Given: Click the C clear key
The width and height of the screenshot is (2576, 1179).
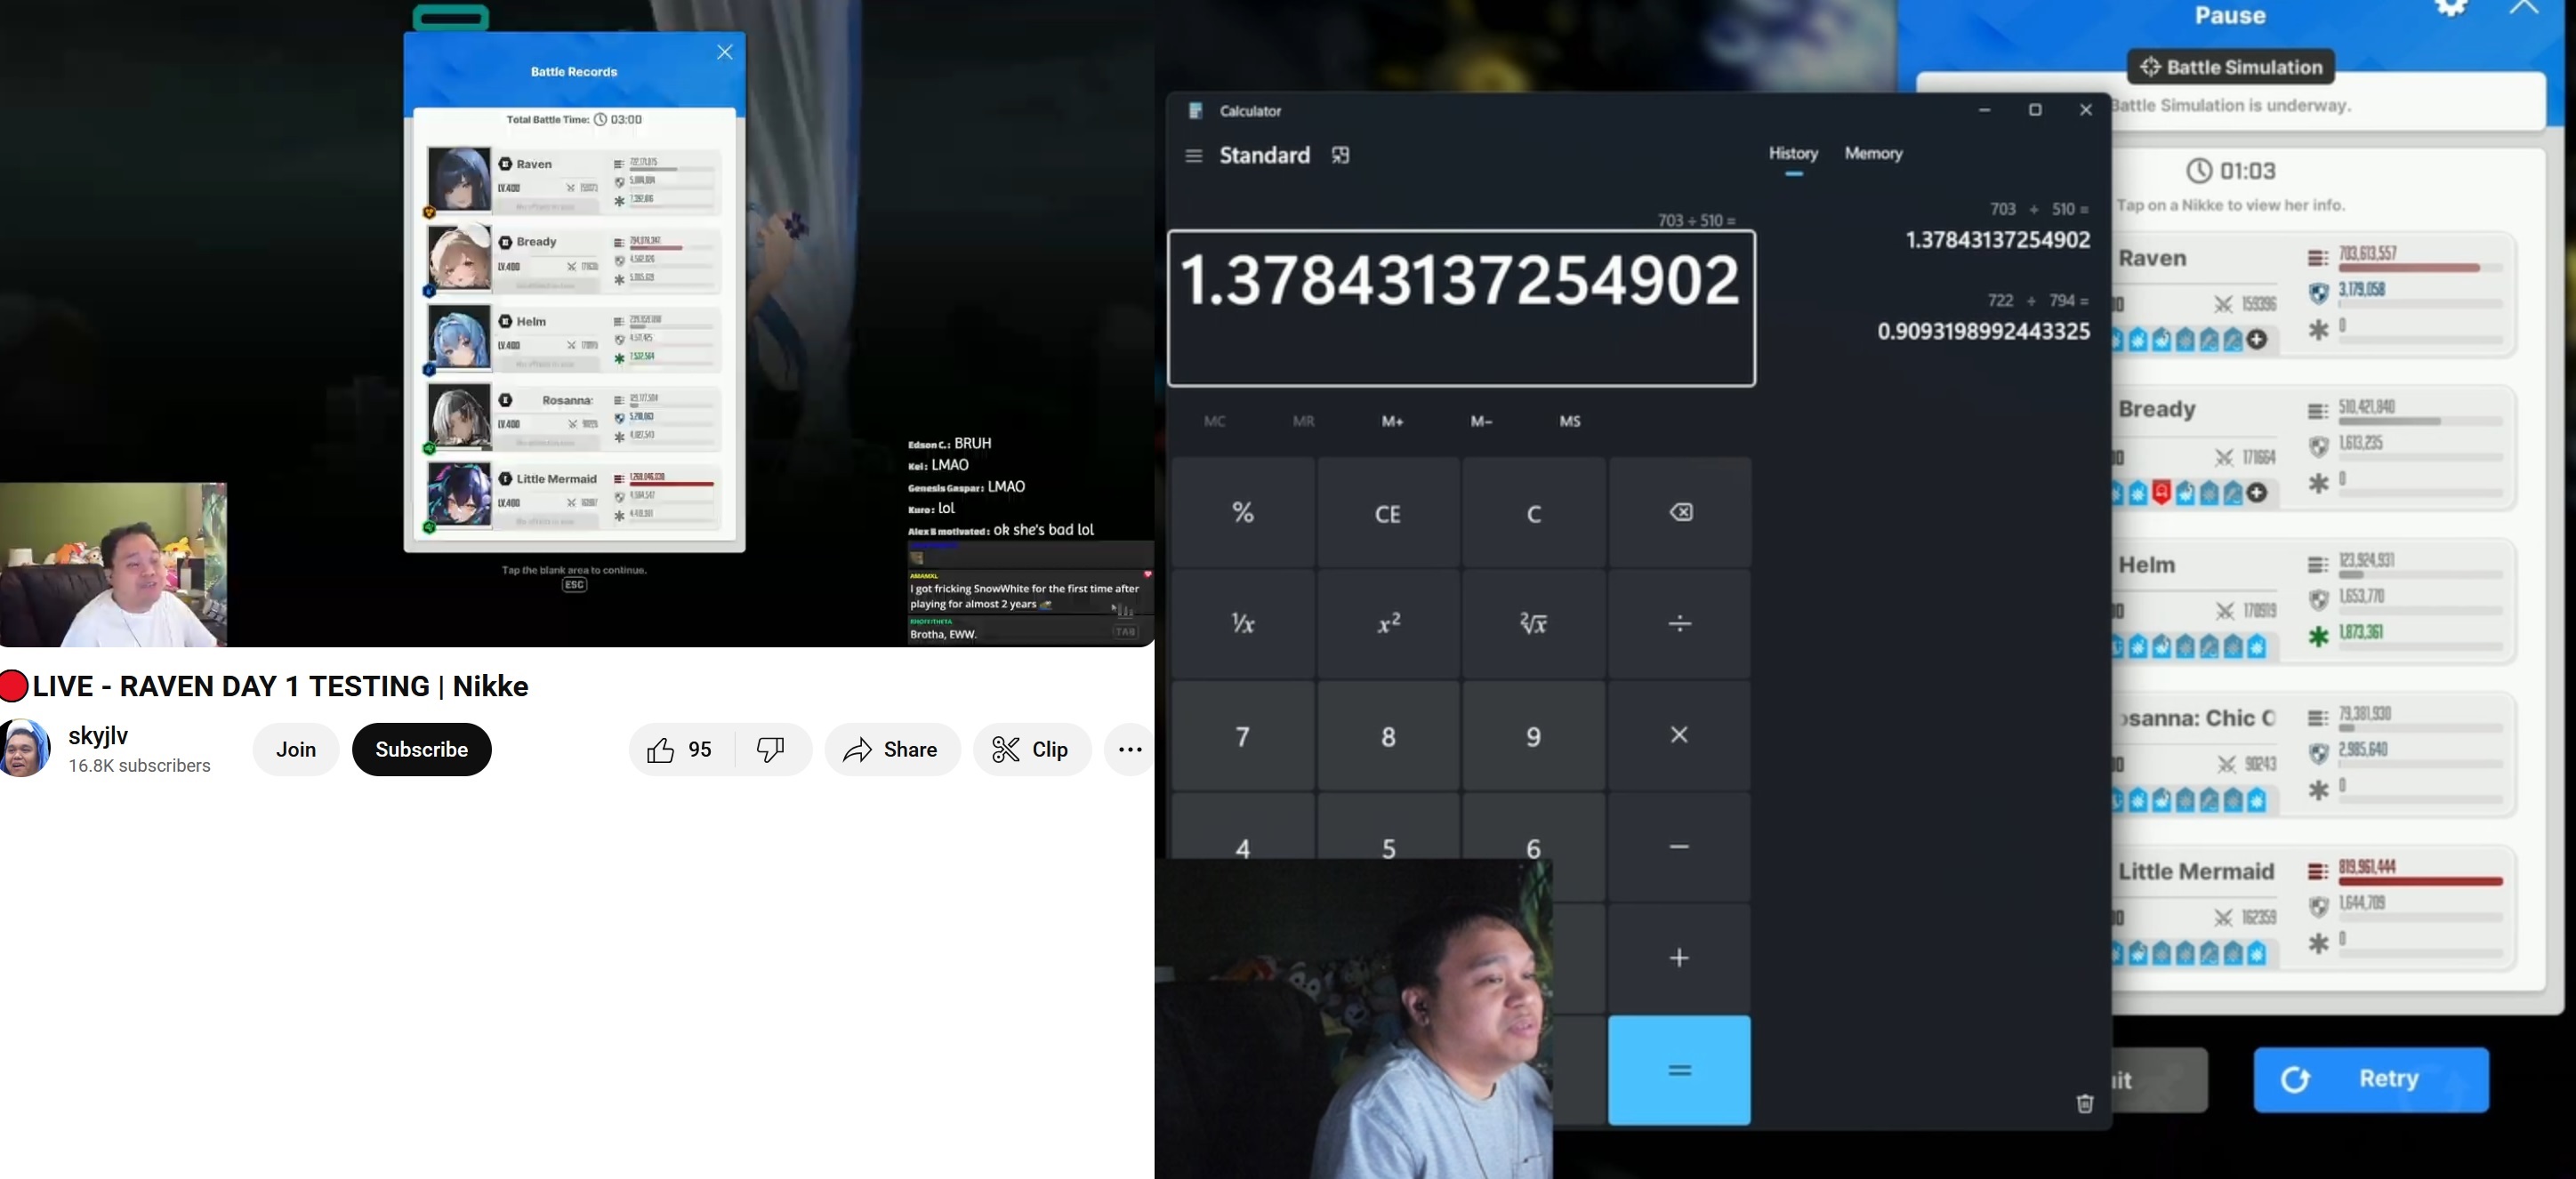Looking at the screenshot, I should point(1533,513).
